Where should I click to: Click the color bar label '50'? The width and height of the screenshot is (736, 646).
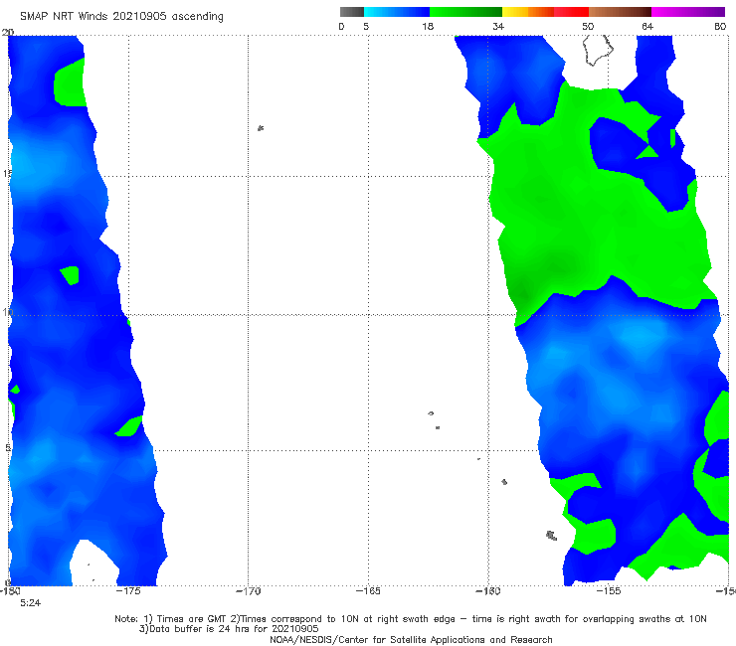click(588, 27)
